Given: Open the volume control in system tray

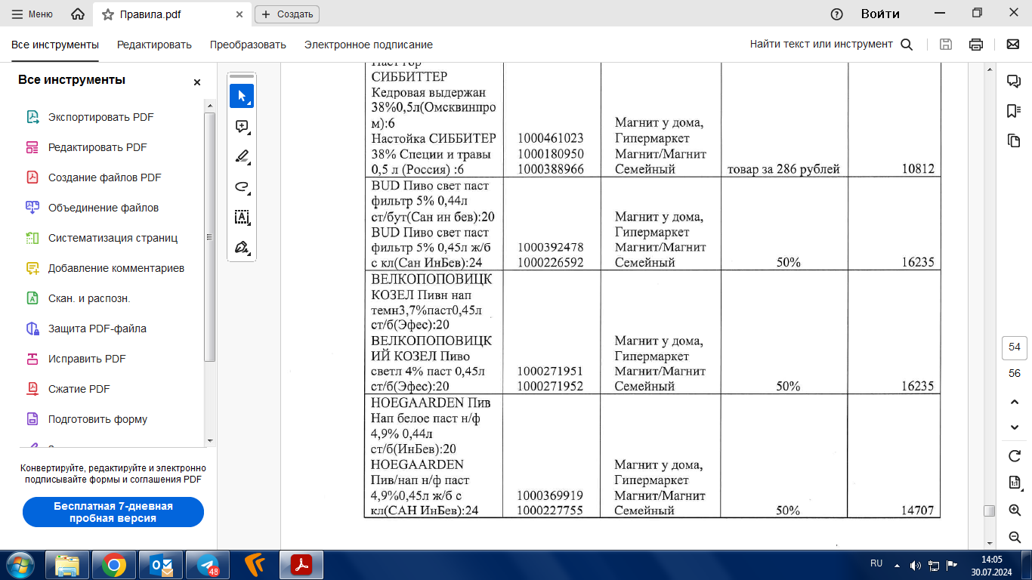Looking at the screenshot, I should point(916,565).
